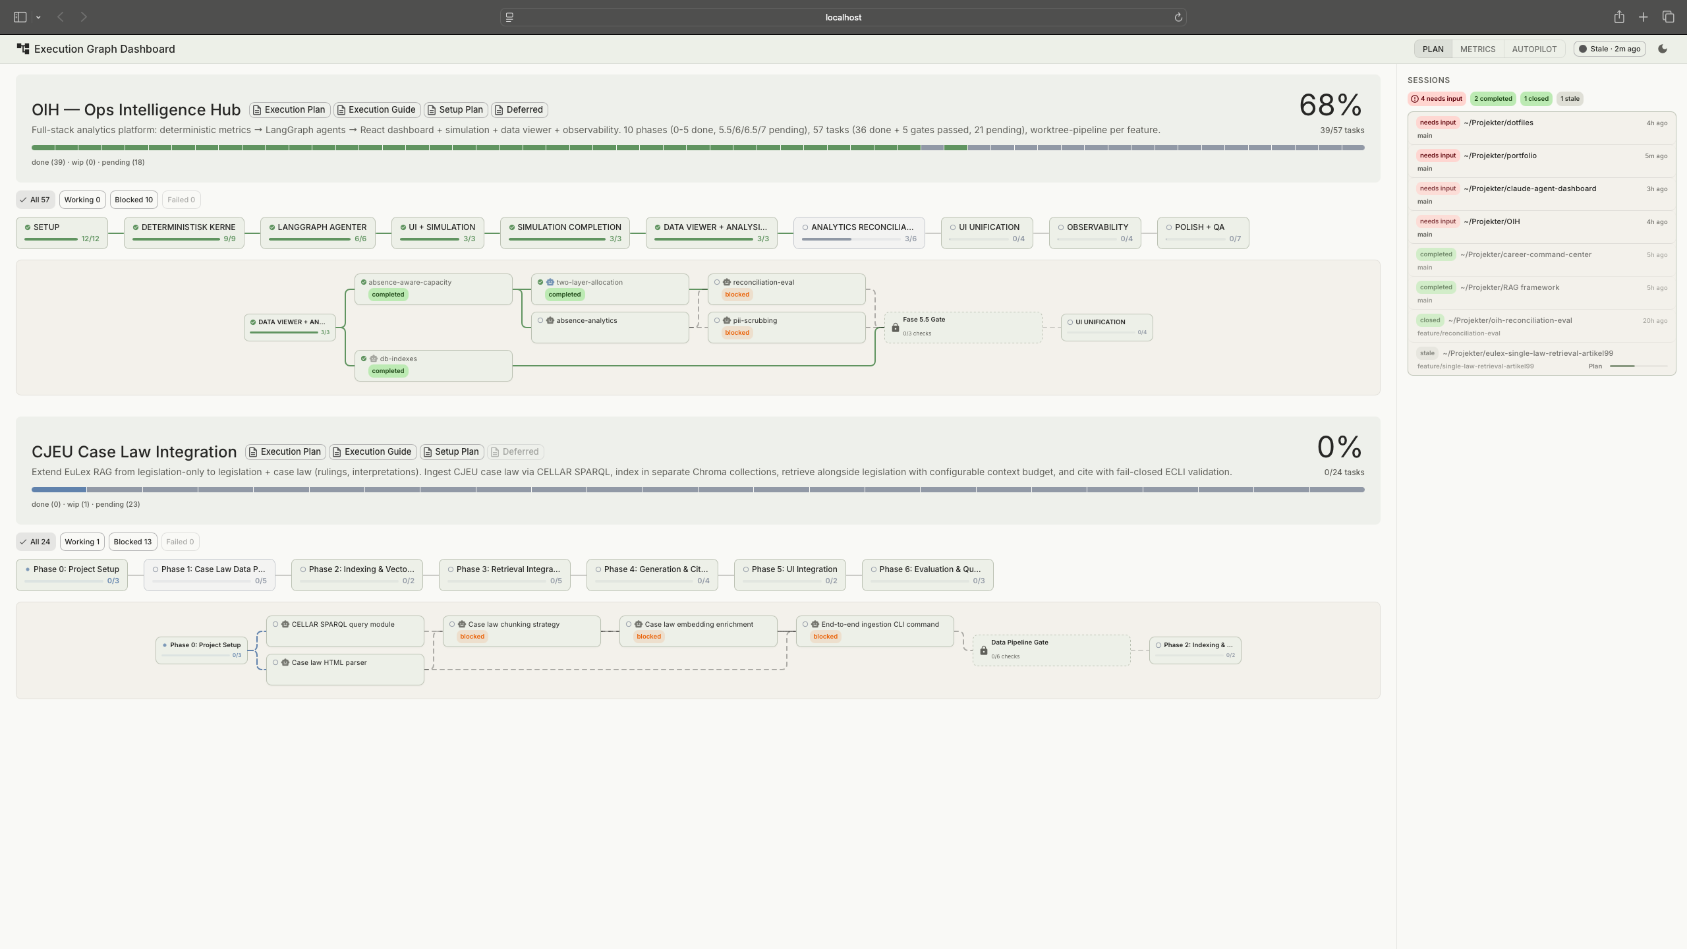Expand ANALYTICS RECONCILIA... phase card
This screenshot has height=949, width=1687.
pos(859,233)
